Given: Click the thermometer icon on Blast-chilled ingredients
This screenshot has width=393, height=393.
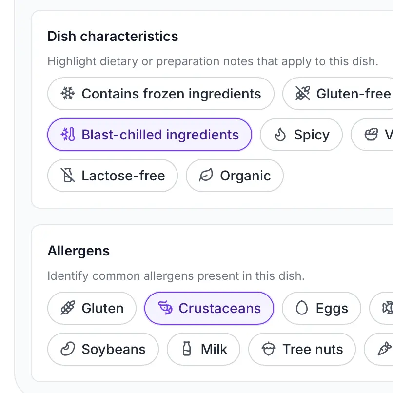Looking at the screenshot, I should [x=67, y=135].
